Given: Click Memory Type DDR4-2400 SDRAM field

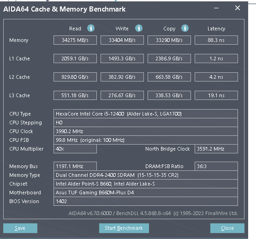Looking at the screenshot, I should pyautogui.click(x=146, y=175).
